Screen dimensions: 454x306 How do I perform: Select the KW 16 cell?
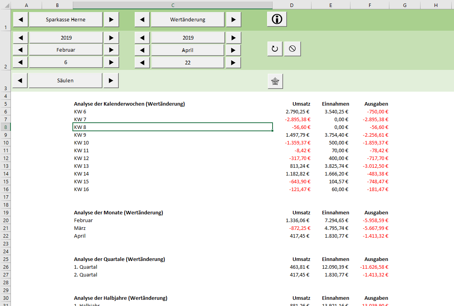(172, 190)
